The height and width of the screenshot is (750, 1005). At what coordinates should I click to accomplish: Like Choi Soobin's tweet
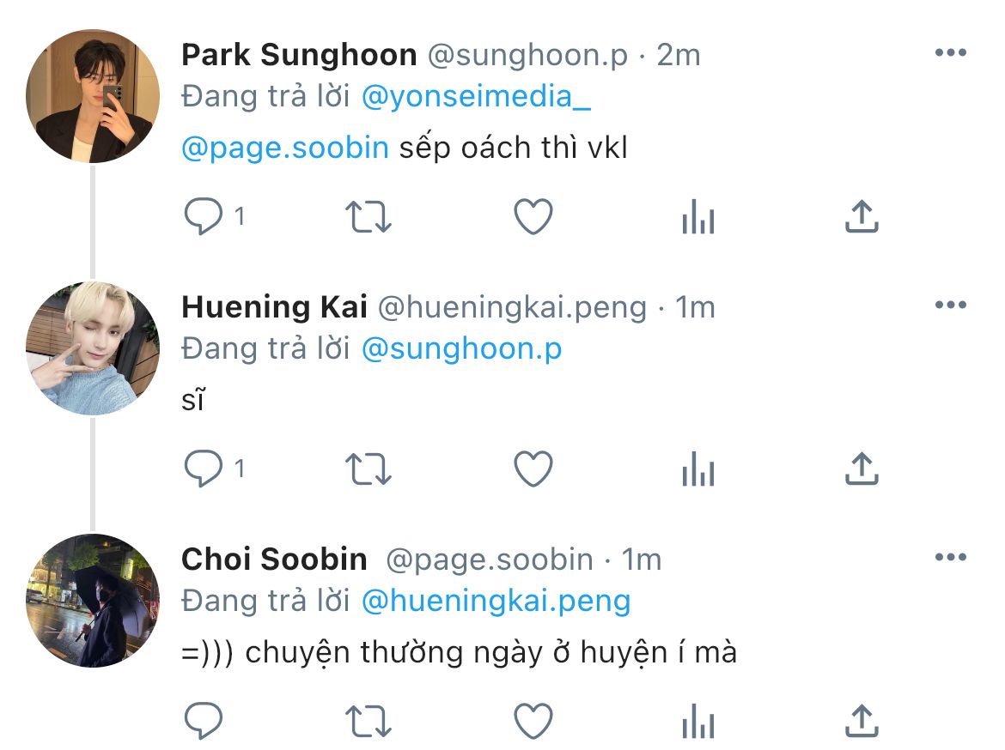pyautogui.click(x=533, y=721)
